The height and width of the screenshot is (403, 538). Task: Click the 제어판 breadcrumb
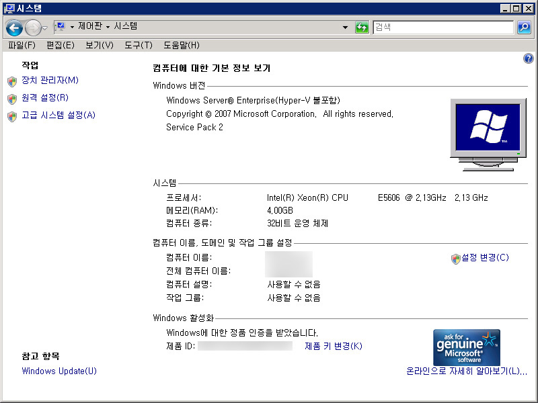point(90,26)
